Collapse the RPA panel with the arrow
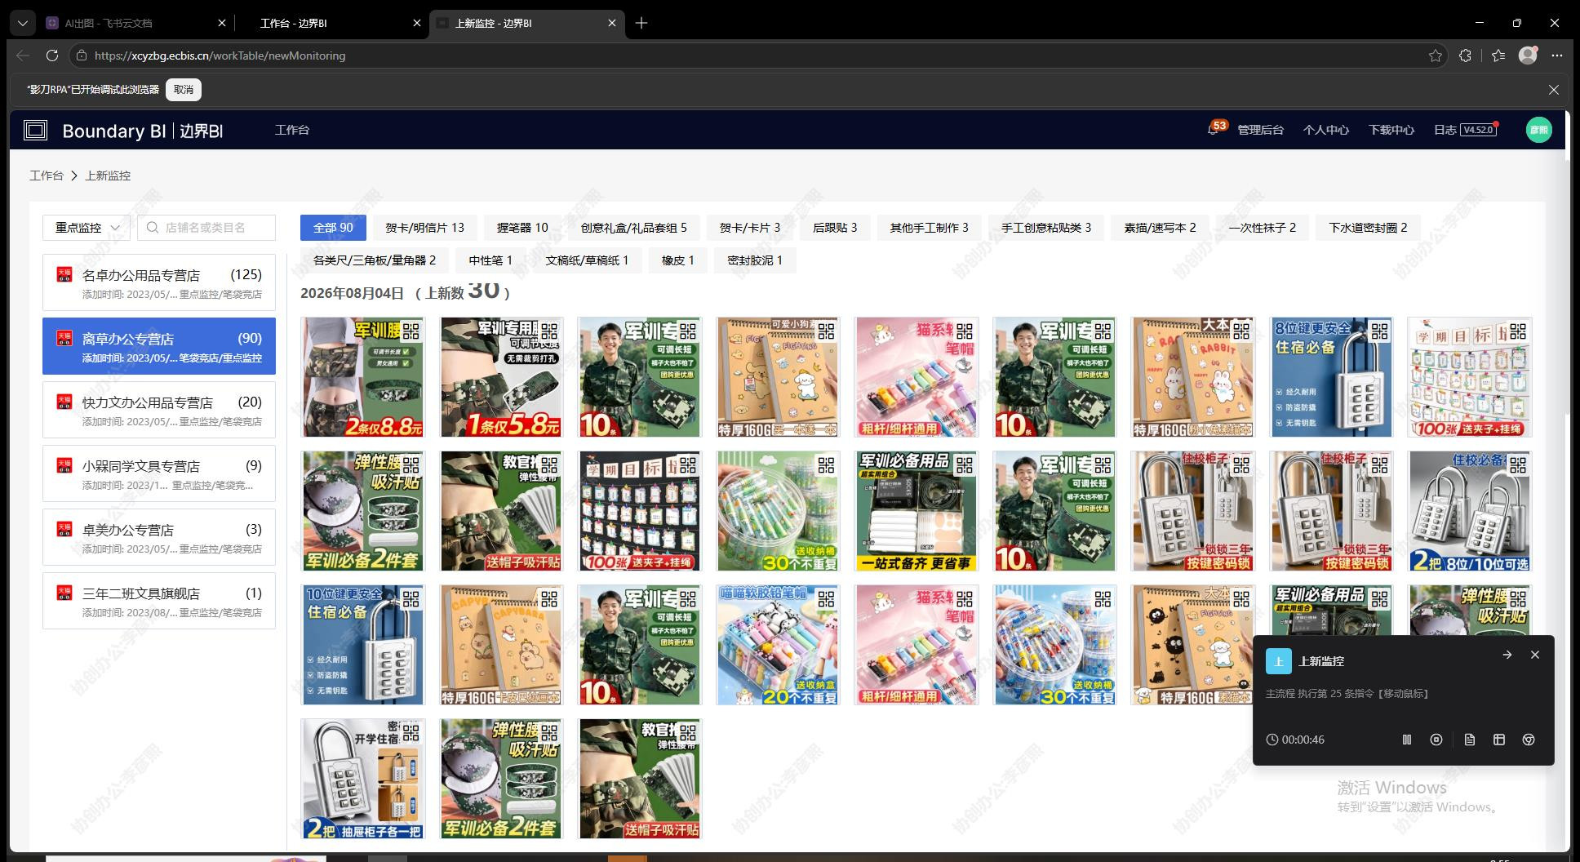The image size is (1580, 862). (1507, 655)
